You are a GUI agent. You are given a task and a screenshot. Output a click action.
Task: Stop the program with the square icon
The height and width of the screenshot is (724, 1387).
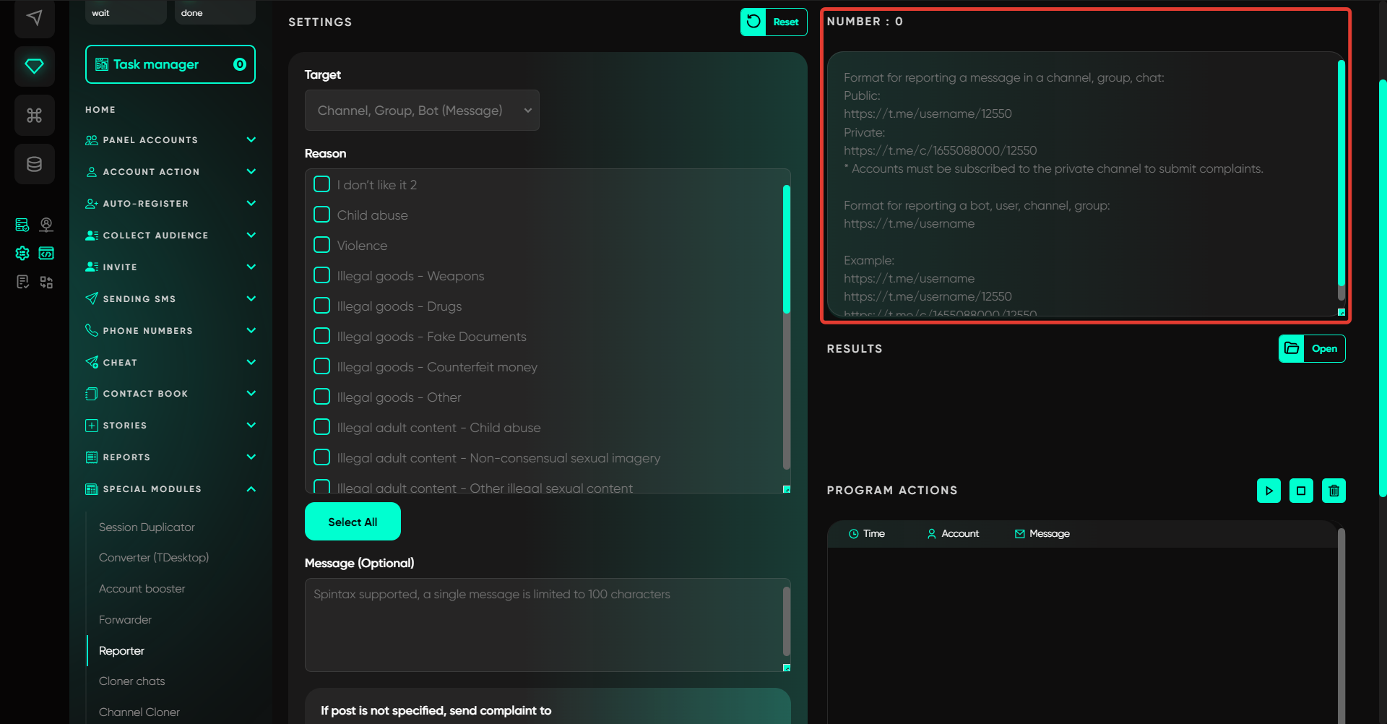[x=1301, y=491]
